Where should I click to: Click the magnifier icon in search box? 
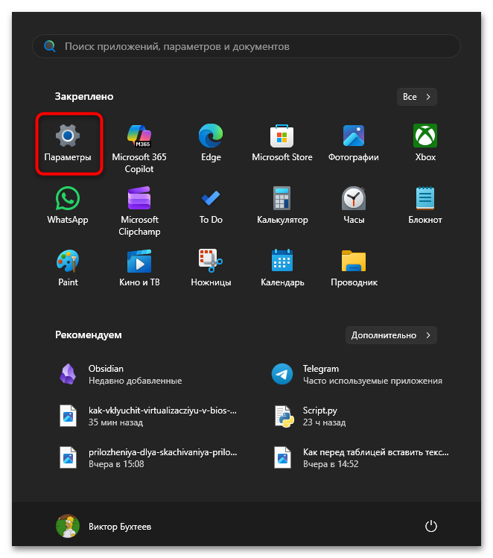point(49,46)
